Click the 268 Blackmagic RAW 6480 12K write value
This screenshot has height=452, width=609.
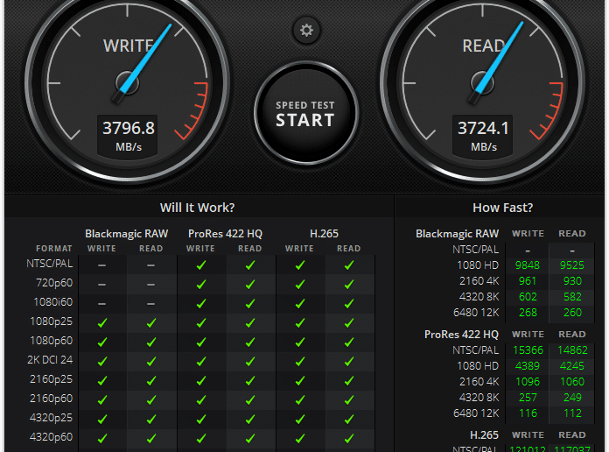point(528,313)
